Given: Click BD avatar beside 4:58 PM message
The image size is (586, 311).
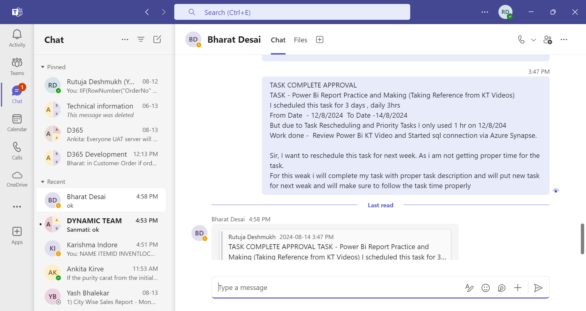Looking at the screenshot, I should click(x=199, y=233).
